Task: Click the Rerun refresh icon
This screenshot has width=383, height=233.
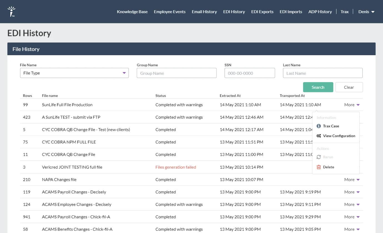Action: tap(319, 157)
